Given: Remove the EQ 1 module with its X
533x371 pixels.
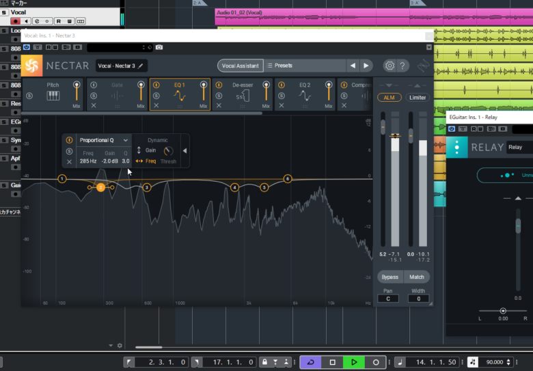Looking at the screenshot, I should tap(156, 106).
